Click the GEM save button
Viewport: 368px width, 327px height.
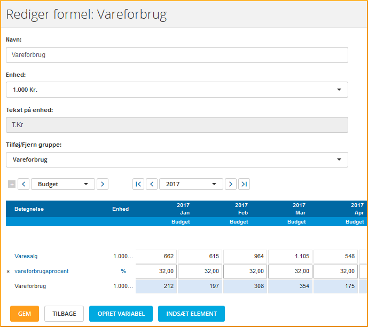click(x=25, y=314)
